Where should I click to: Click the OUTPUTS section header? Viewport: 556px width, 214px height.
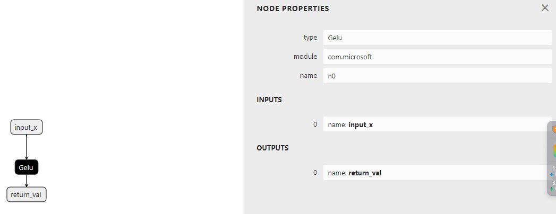click(x=272, y=148)
